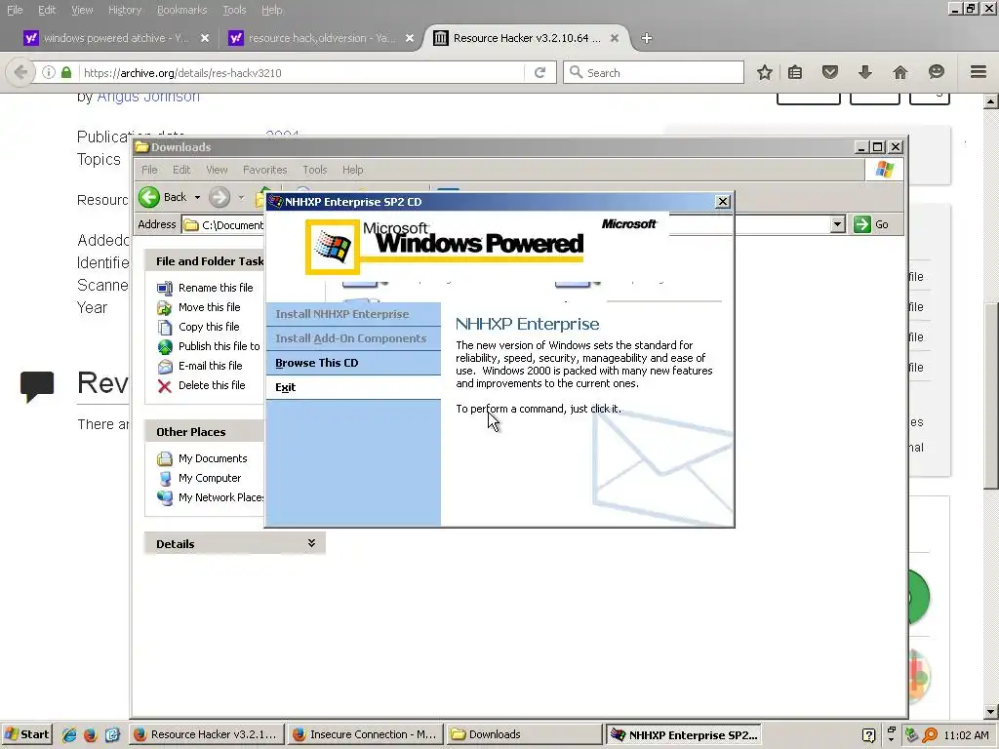Click Exit in the NHHXP Enterprise dialog
Screen dimensions: 999x749
pyautogui.click(x=286, y=387)
